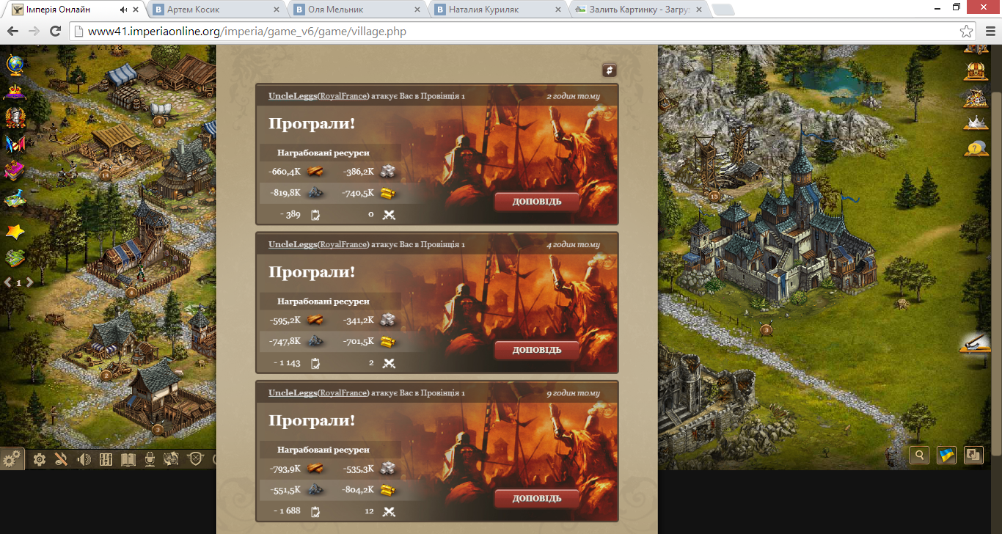The height and width of the screenshot is (534, 1002).
Task: Open the purple treasure cushion icon
Action: click(x=15, y=170)
